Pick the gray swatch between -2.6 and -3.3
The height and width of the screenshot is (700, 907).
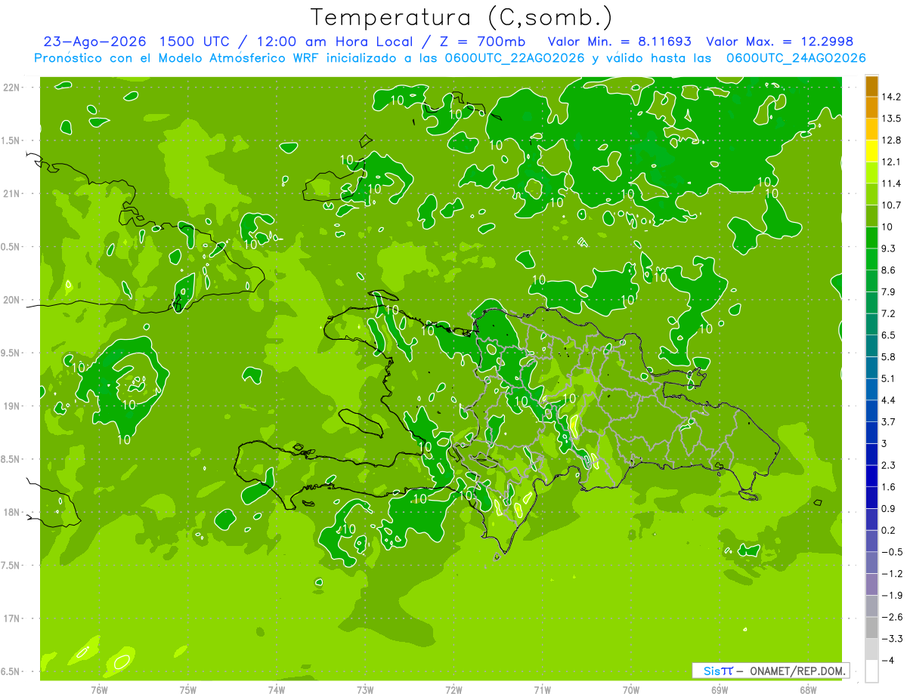click(871, 628)
